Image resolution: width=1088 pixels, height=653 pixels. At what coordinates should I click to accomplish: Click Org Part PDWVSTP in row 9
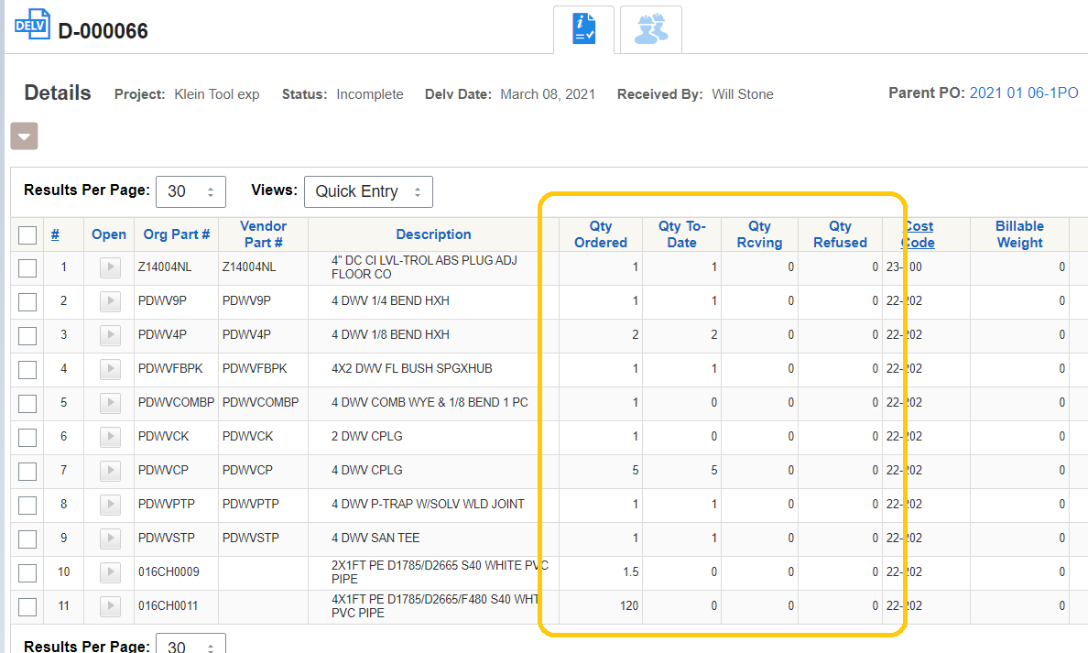coord(167,539)
